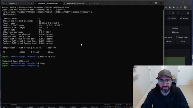Open the browser side panel icon
The width and height of the screenshot is (193, 108).
click(x=181, y=7)
